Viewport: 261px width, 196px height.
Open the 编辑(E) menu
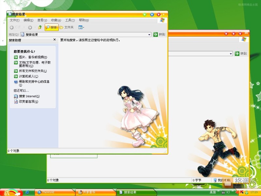(x=28, y=20)
